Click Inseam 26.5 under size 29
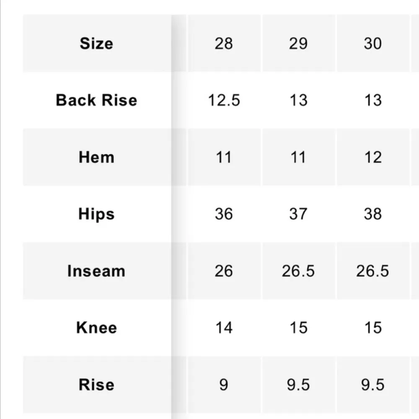The image size is (419, 419). (x=298, y=271)
